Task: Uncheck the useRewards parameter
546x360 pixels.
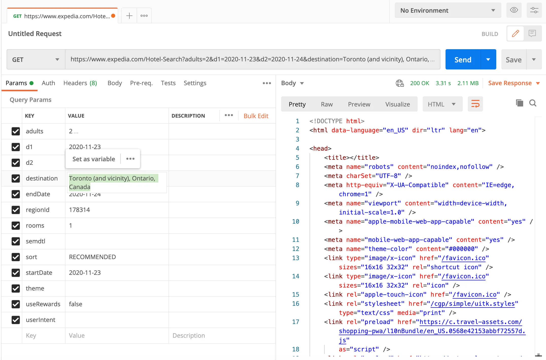Action: click(16, 304)
